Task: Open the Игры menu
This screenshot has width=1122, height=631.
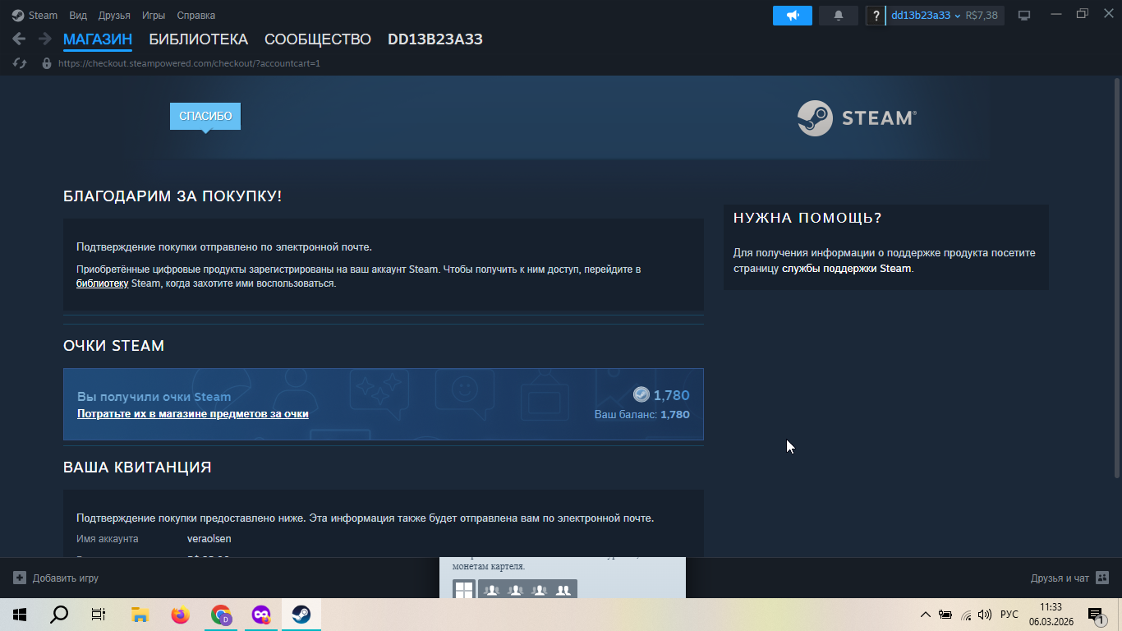Action: click(x=154, y=16)
